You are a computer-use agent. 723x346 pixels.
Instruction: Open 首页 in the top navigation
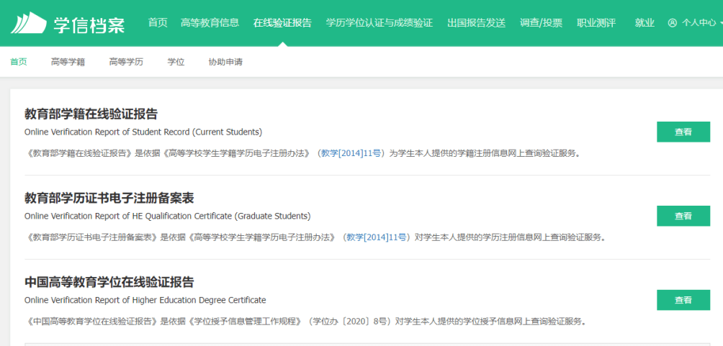158,23
